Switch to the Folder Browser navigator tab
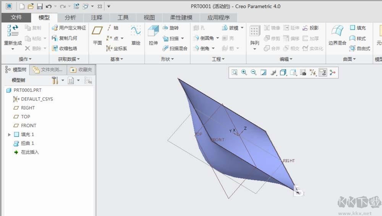Viewport: 382px width, 216px height. click(x=48, y=70)
